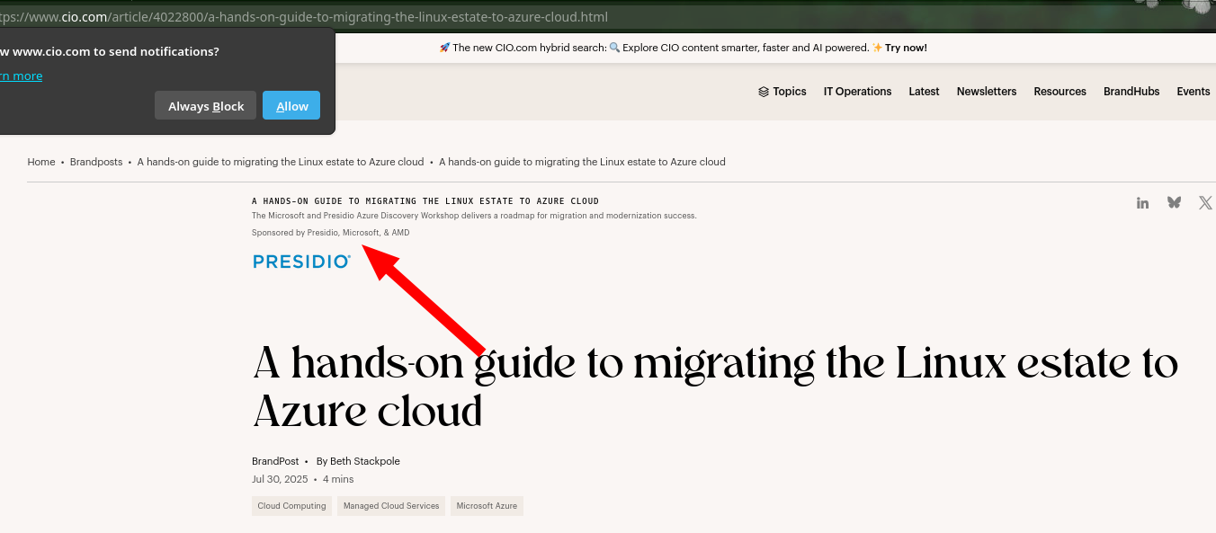The width and height of the screenshot is (1216, 533).
Task: Open the Events menu item
Action: [x=1194, y=92]
